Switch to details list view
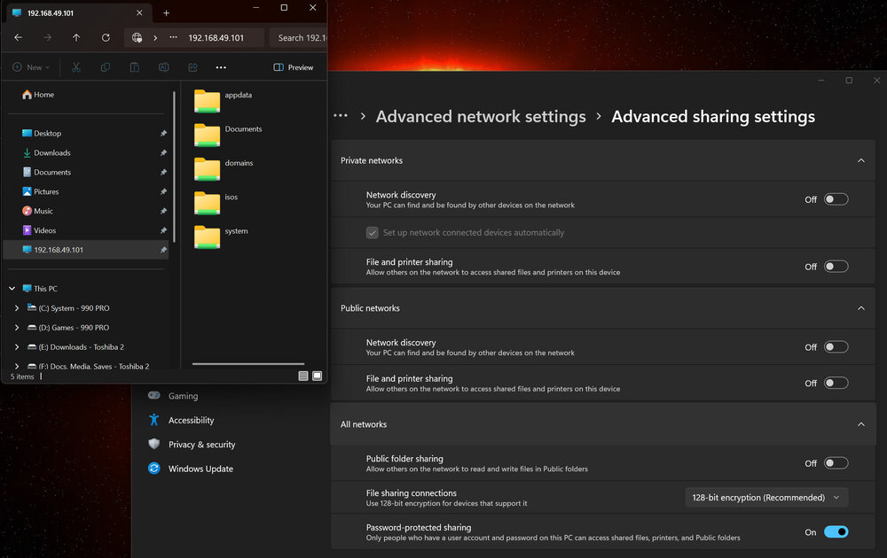The image size is (887, 558). click(x=303, y=376)
